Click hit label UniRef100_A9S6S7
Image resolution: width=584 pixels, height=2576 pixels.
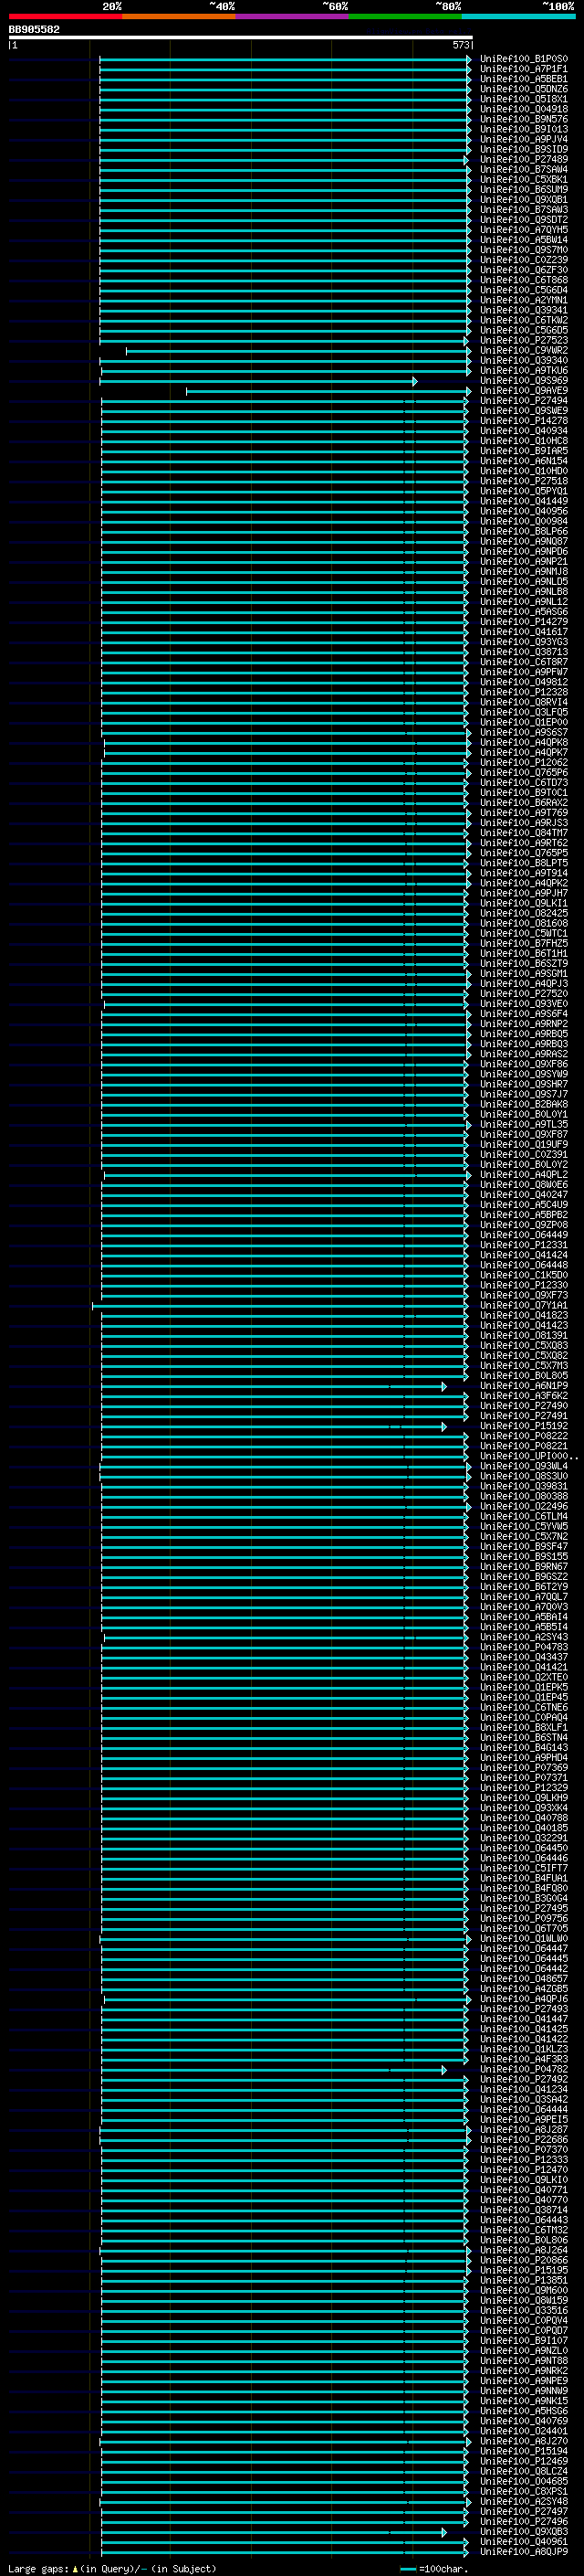523,732
